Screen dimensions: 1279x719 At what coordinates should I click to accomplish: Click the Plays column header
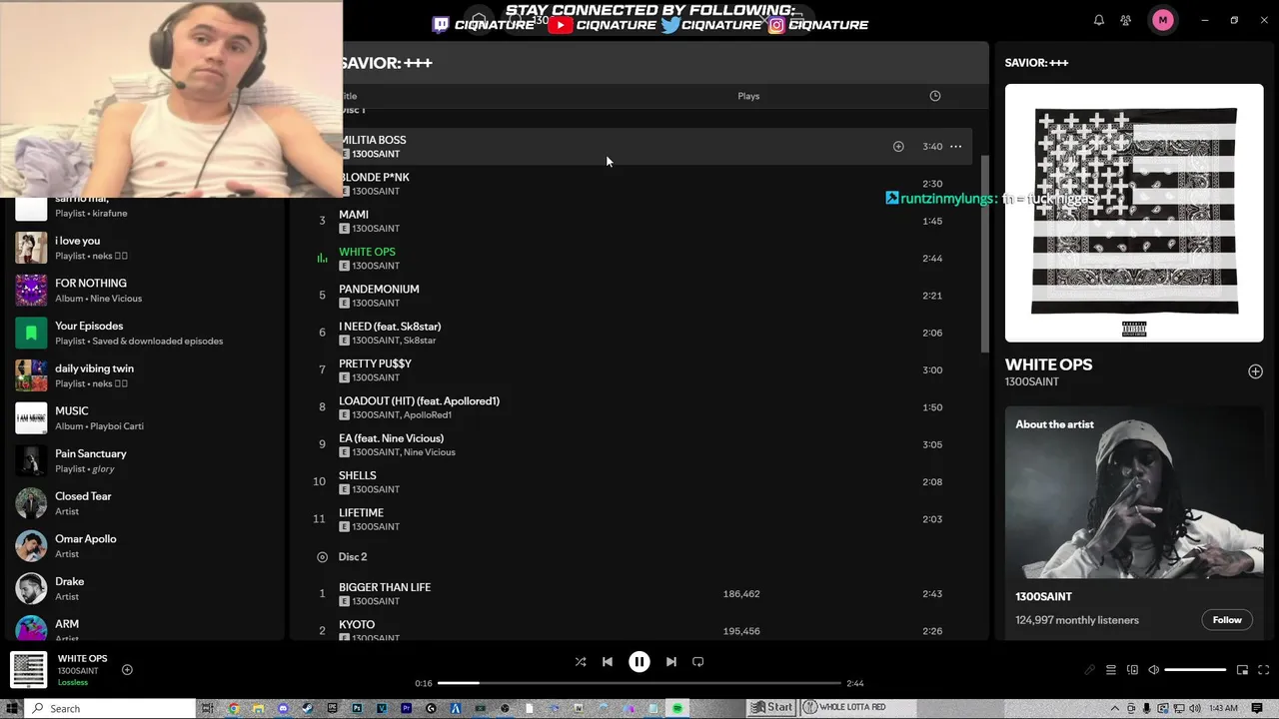748,96
